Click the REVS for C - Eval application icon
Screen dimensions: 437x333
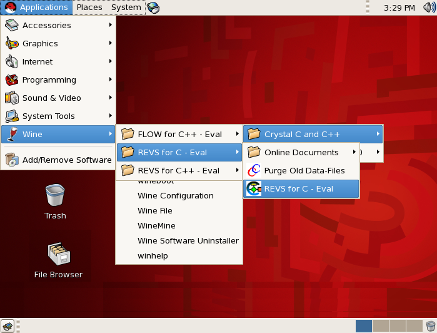(x=254, y=188)
